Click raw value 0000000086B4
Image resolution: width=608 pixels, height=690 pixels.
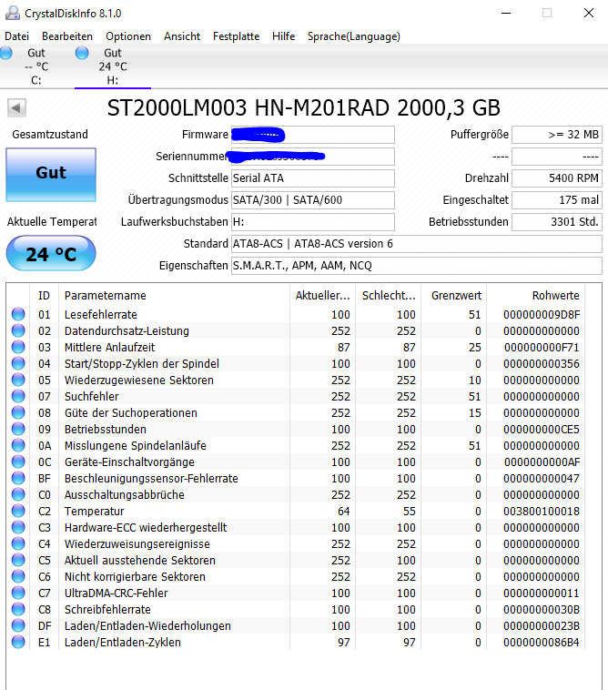(542, 643)
